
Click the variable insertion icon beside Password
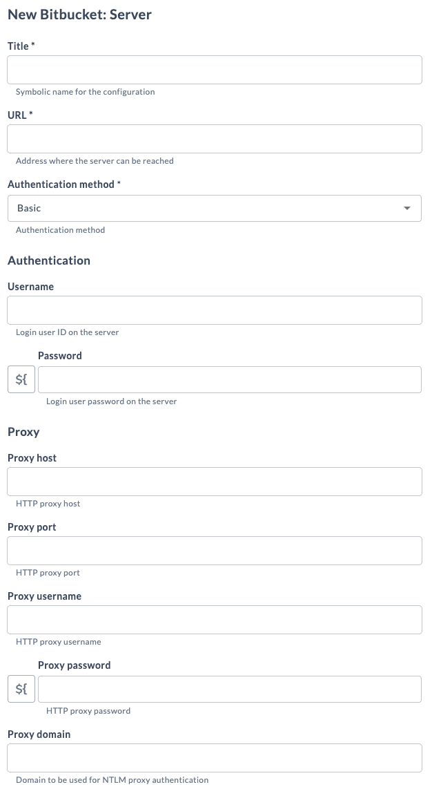pyautogui.click(x=21, y=379)
